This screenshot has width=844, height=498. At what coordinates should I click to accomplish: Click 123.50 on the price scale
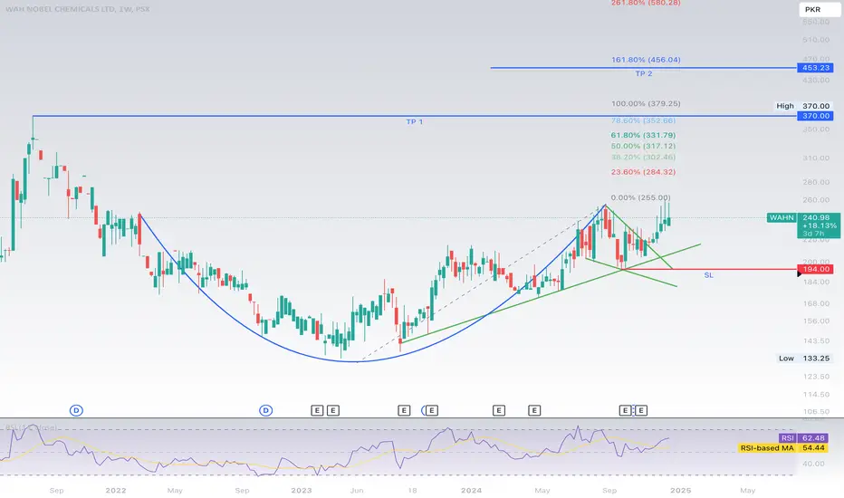click(x=816, y=377)
